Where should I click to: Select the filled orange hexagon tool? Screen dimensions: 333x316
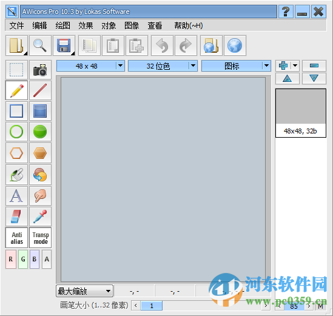pyautogui.click(x=40, y=153)
